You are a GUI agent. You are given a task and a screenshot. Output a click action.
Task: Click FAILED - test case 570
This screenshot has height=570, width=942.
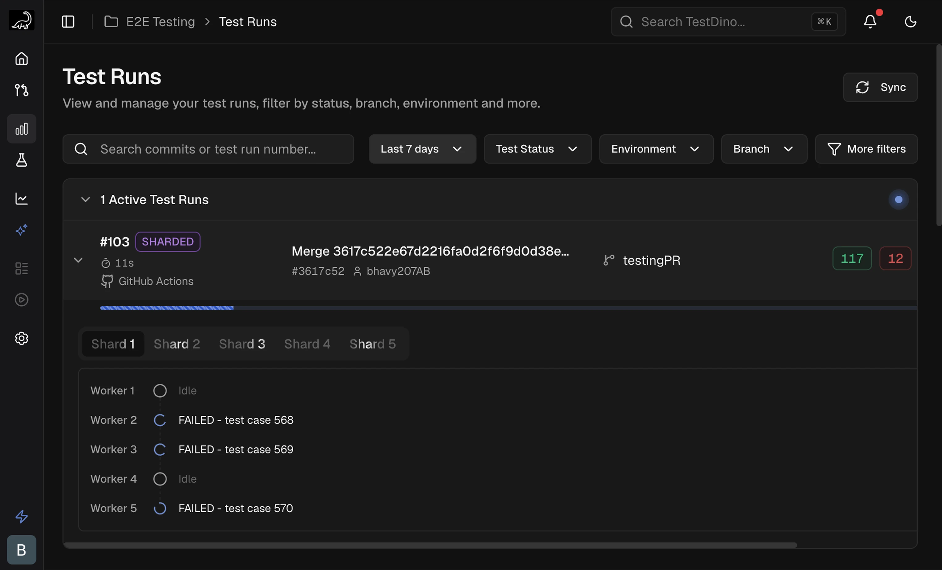236,508
